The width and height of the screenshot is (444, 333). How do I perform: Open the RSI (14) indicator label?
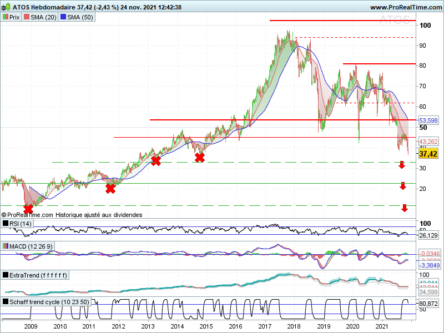17,224
